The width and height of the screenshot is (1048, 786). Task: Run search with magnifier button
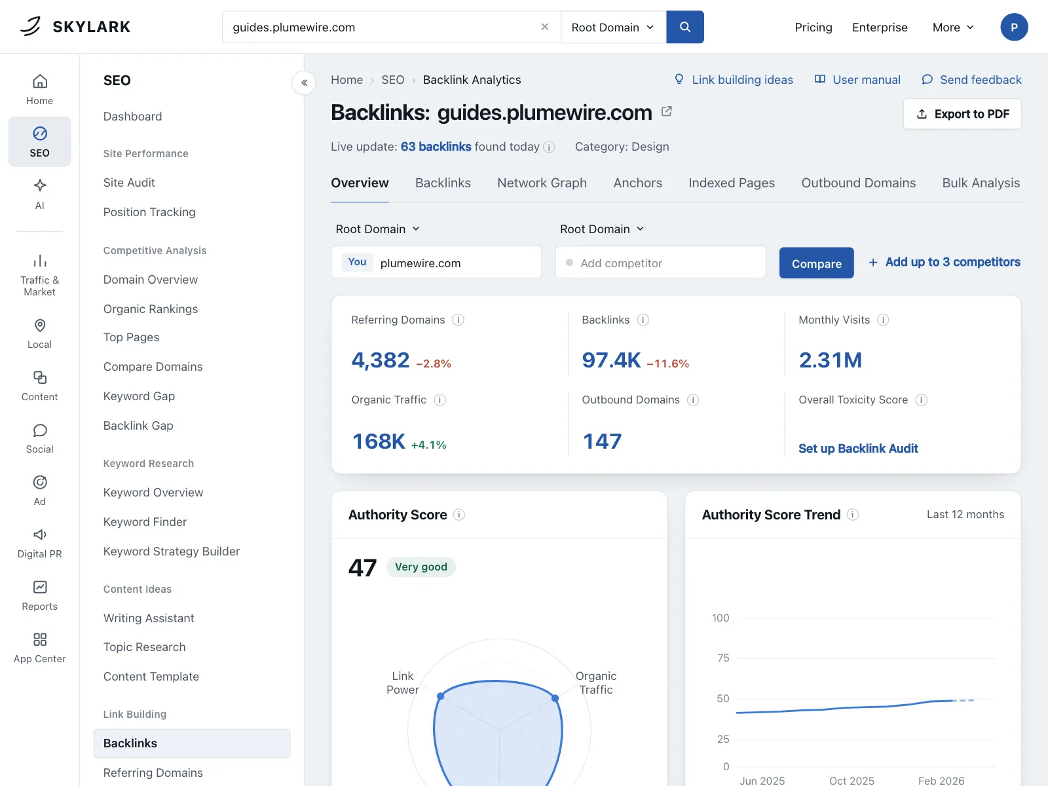[x=685, y=27]
